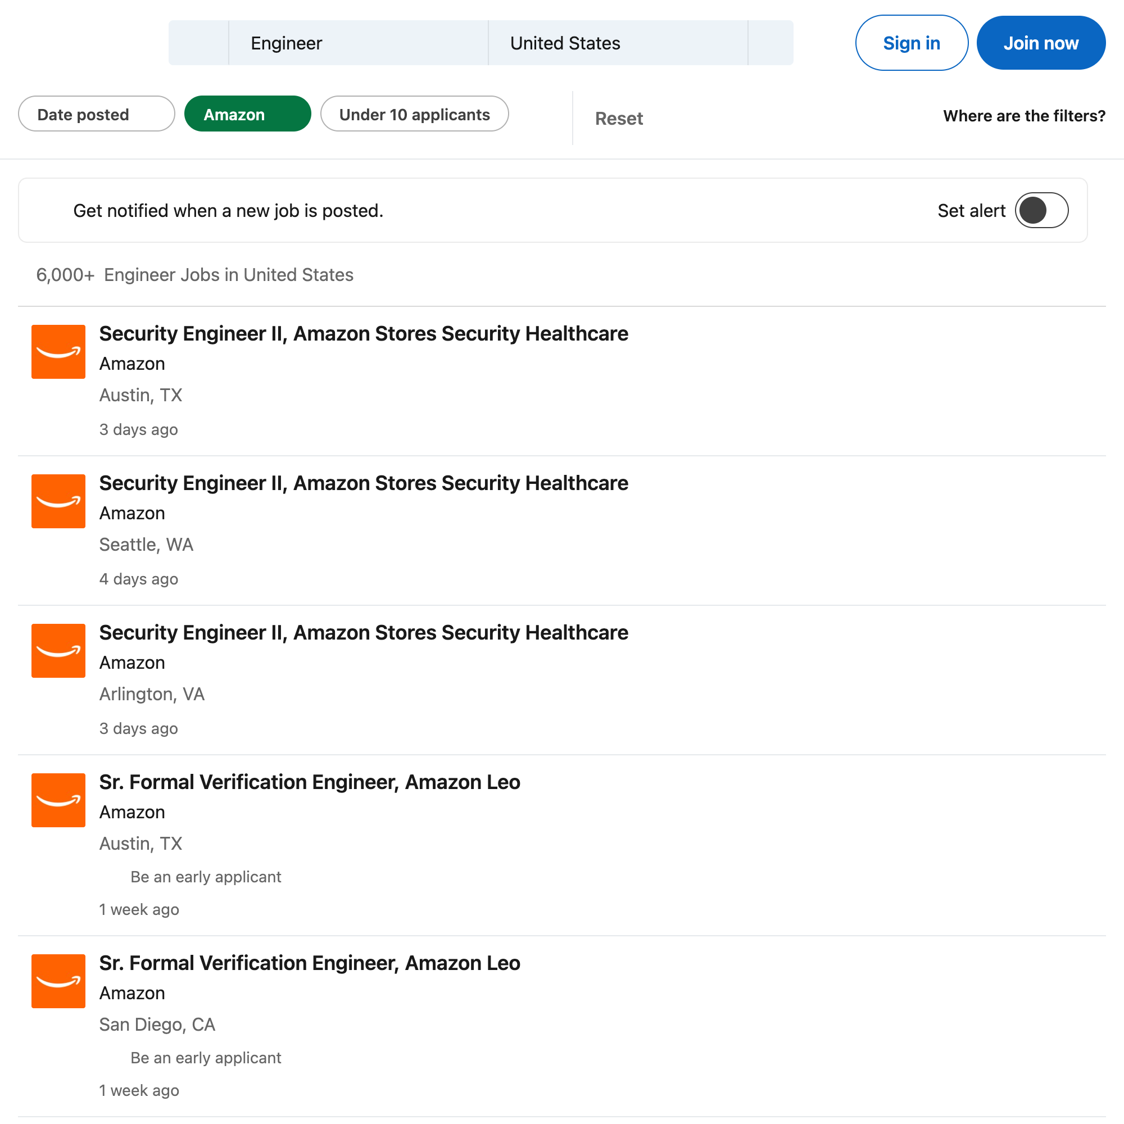Click Amazon company name under Seattle, WA listing
This screenshot has height=1124, width=1124.
[132, 513]
